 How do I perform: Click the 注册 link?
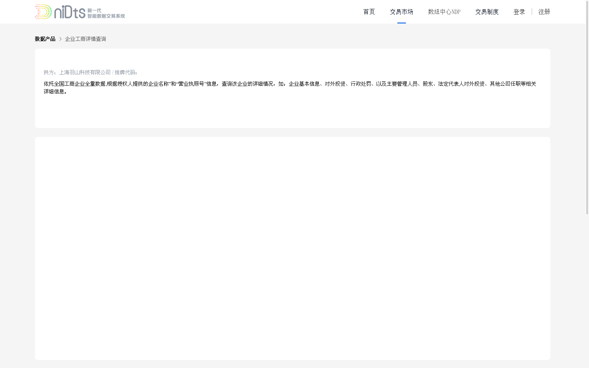544,12
